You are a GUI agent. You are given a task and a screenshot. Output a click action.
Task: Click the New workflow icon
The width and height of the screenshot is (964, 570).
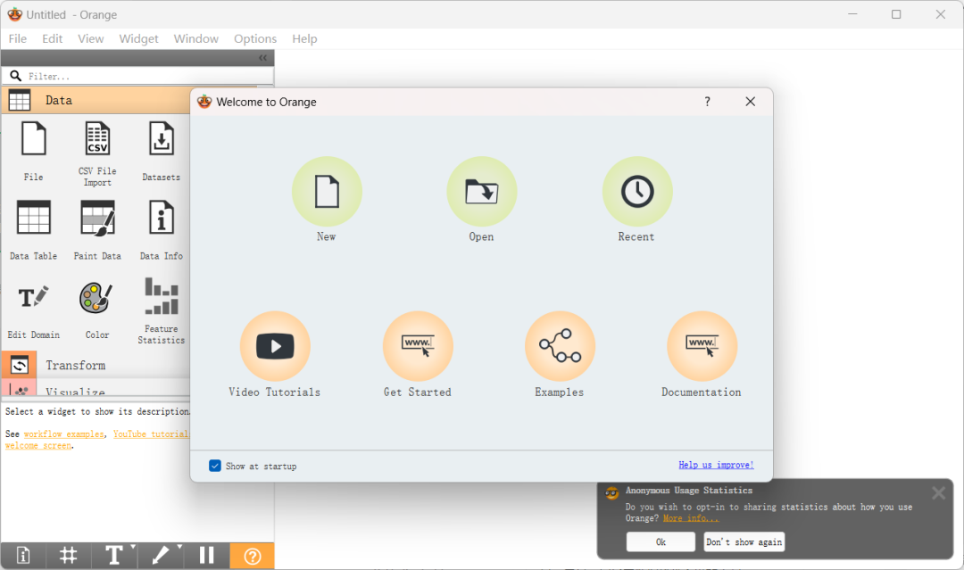(x=327, y=192)
